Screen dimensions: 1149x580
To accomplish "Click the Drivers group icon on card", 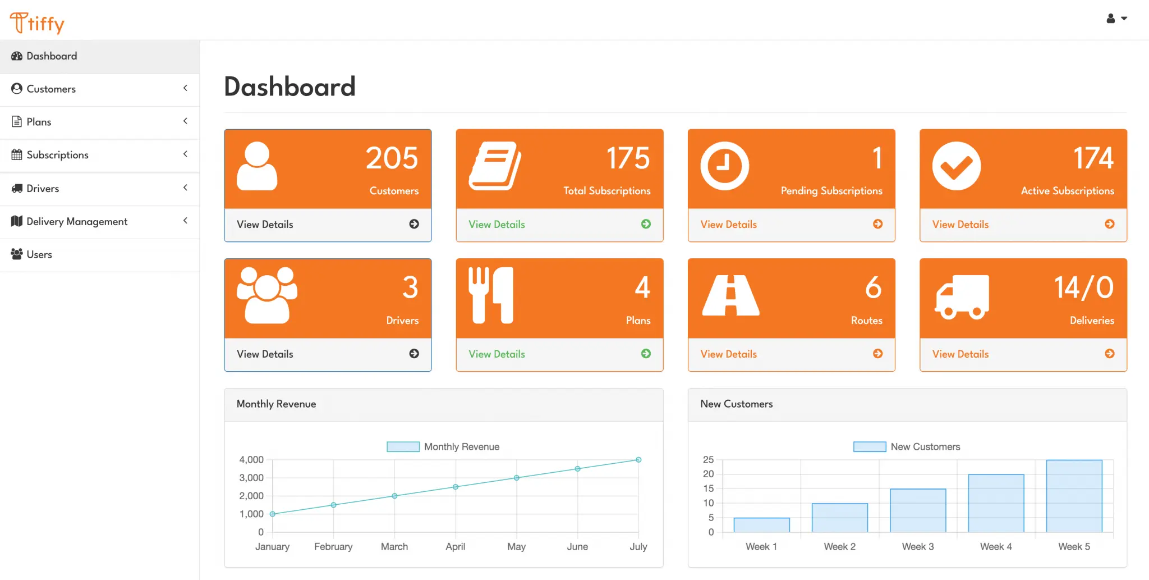I will click(267, 295).
